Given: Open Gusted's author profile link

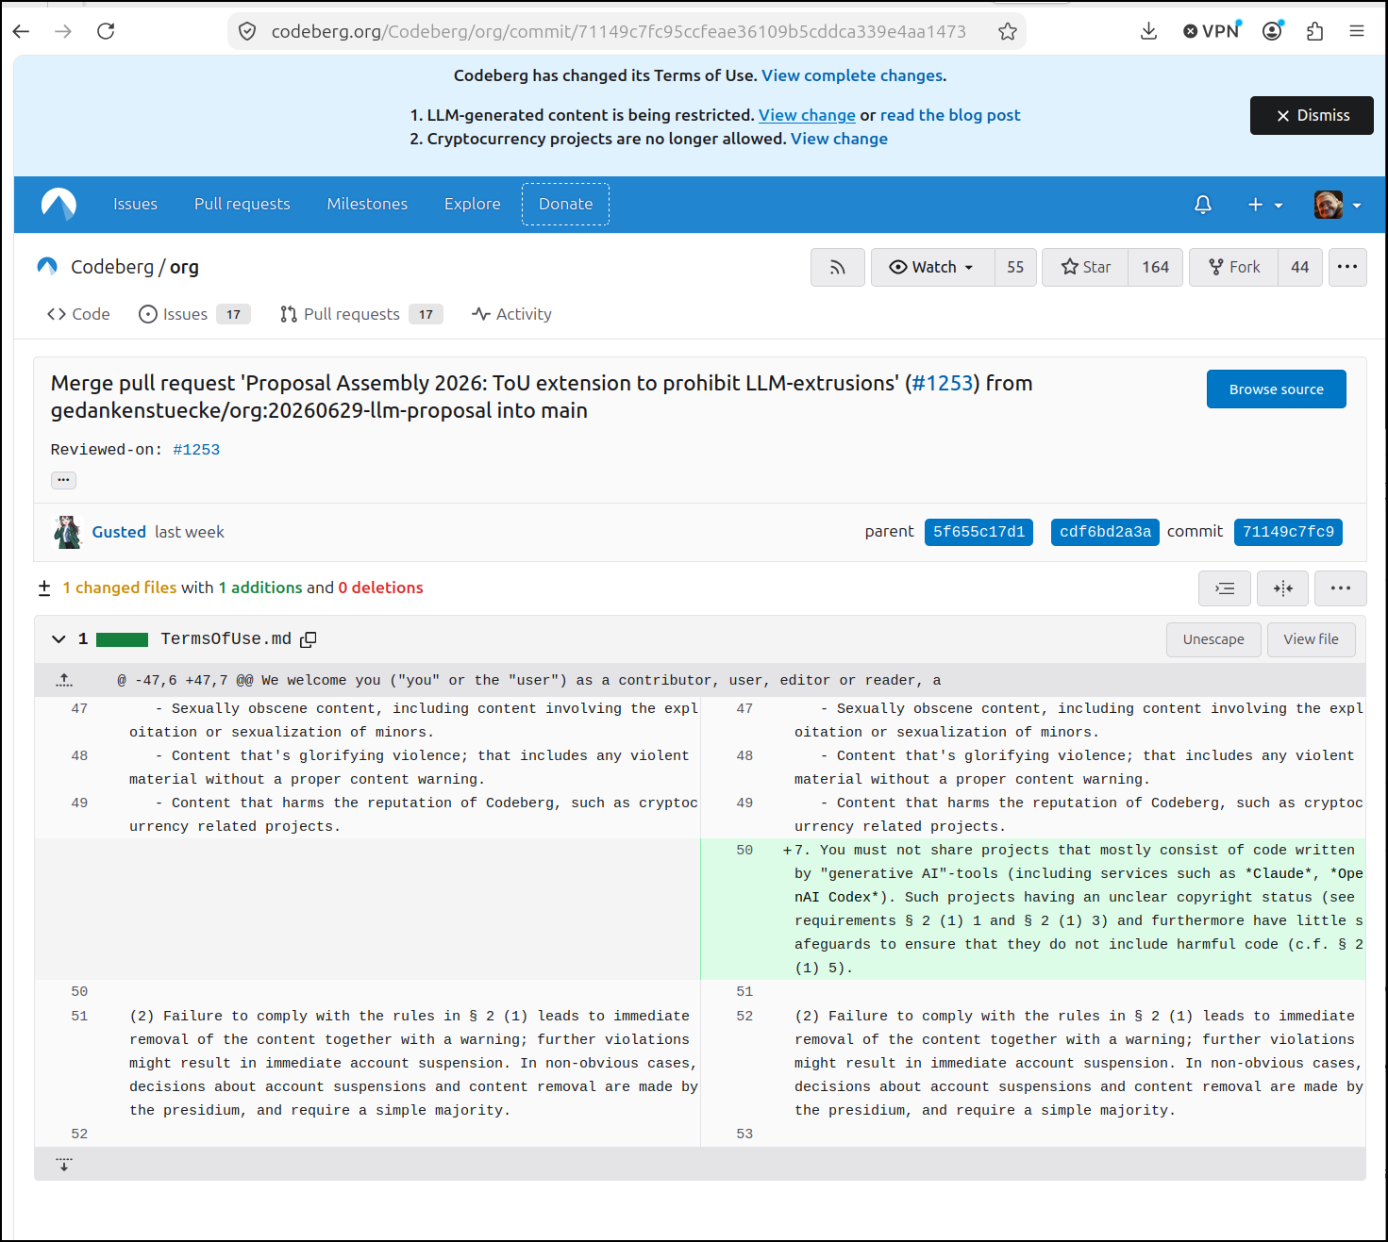Looking at the screenshot, I should pyautogui.click(x=119, y=532).
